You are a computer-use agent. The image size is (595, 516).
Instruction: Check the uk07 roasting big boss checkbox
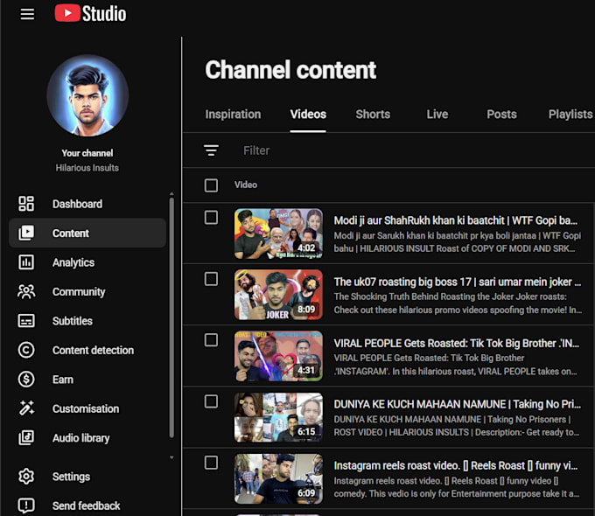[x=211, y=279]
